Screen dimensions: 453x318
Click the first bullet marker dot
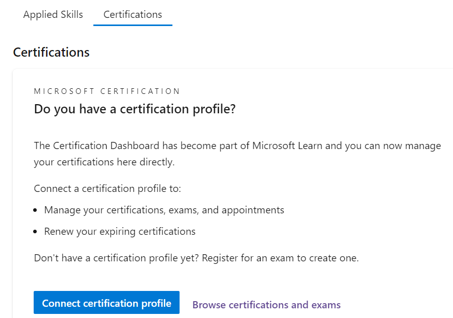tap(35, 210)
